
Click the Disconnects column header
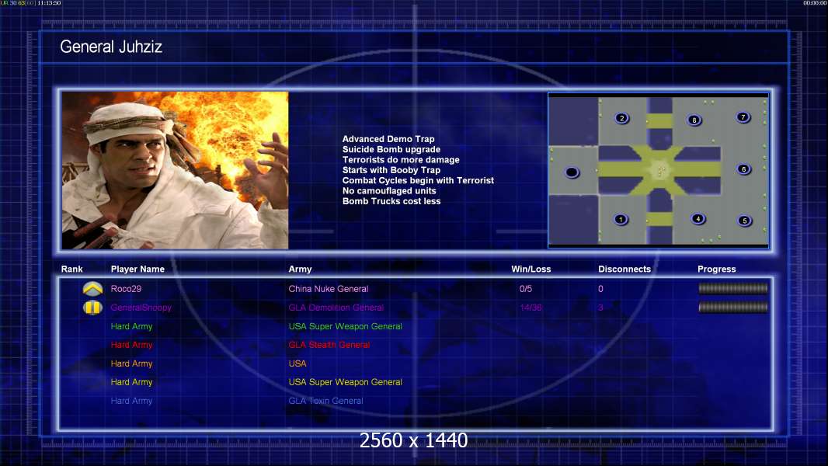(624, 270)
